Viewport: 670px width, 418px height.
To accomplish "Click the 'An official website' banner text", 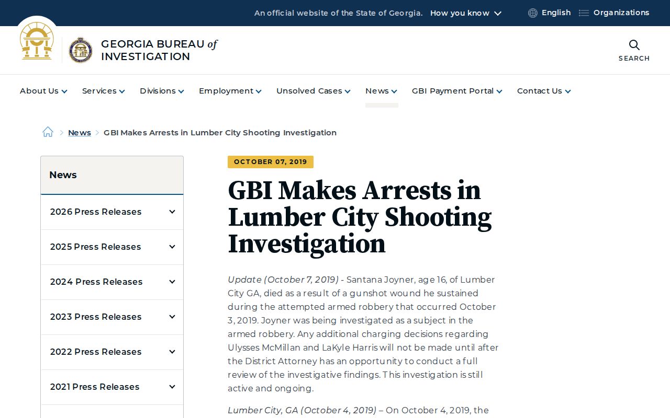I will pos(338,13).
